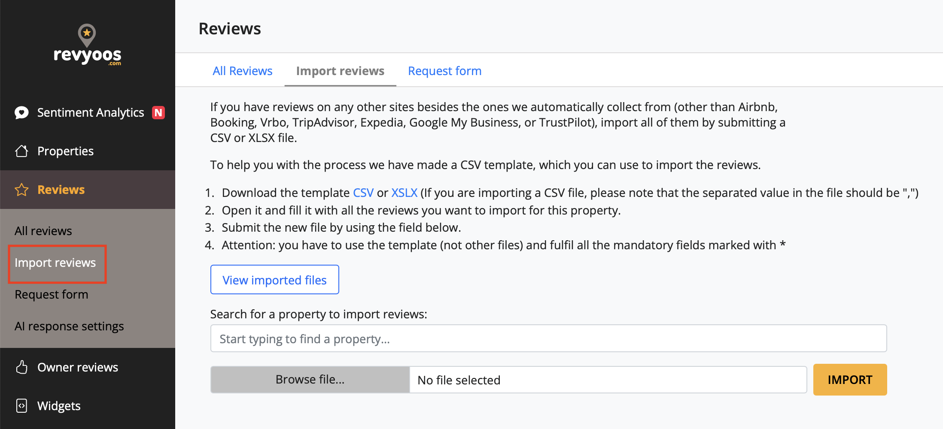943x429 pixels.
Task: Open Import reviews in sidebar submenu
Action: [x=55, y=263]
